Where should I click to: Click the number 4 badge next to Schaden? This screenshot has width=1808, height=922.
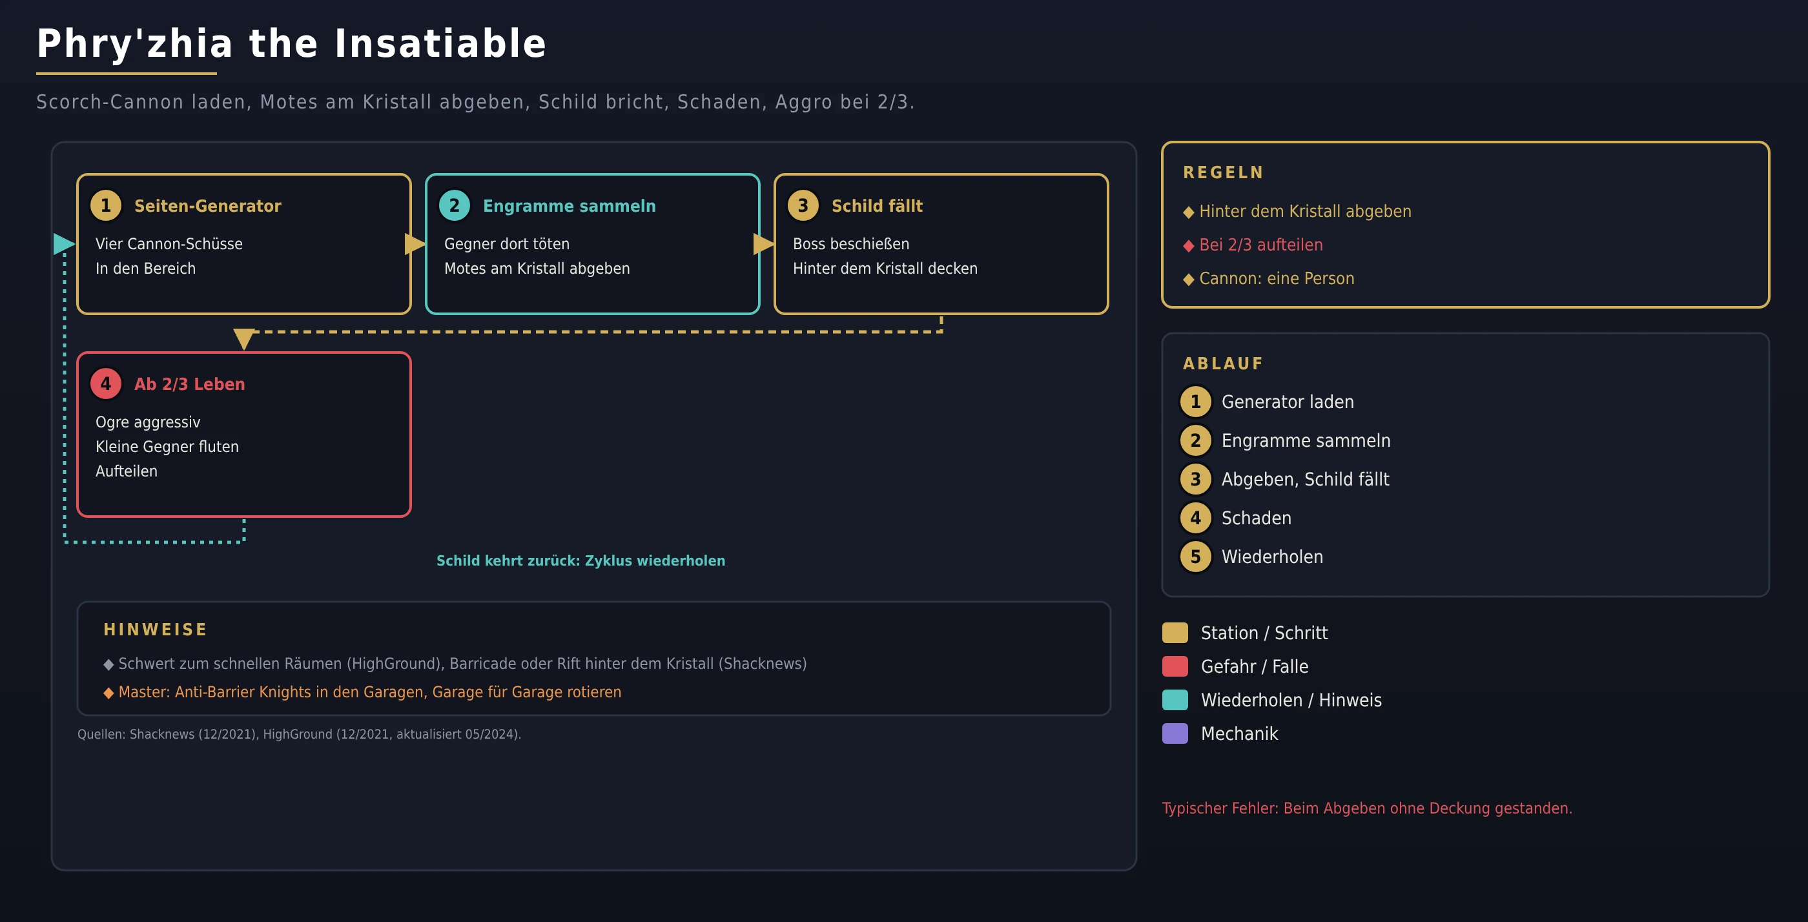tap(1195, 518)
